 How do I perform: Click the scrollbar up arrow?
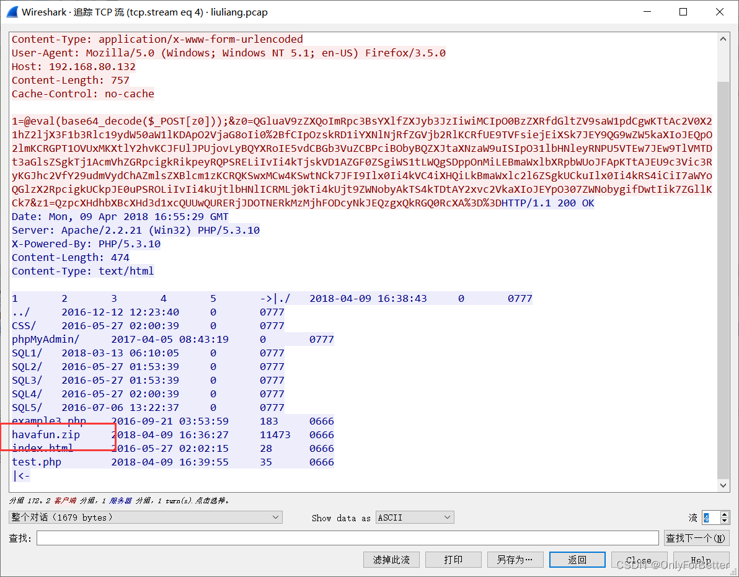coord(723,39)
